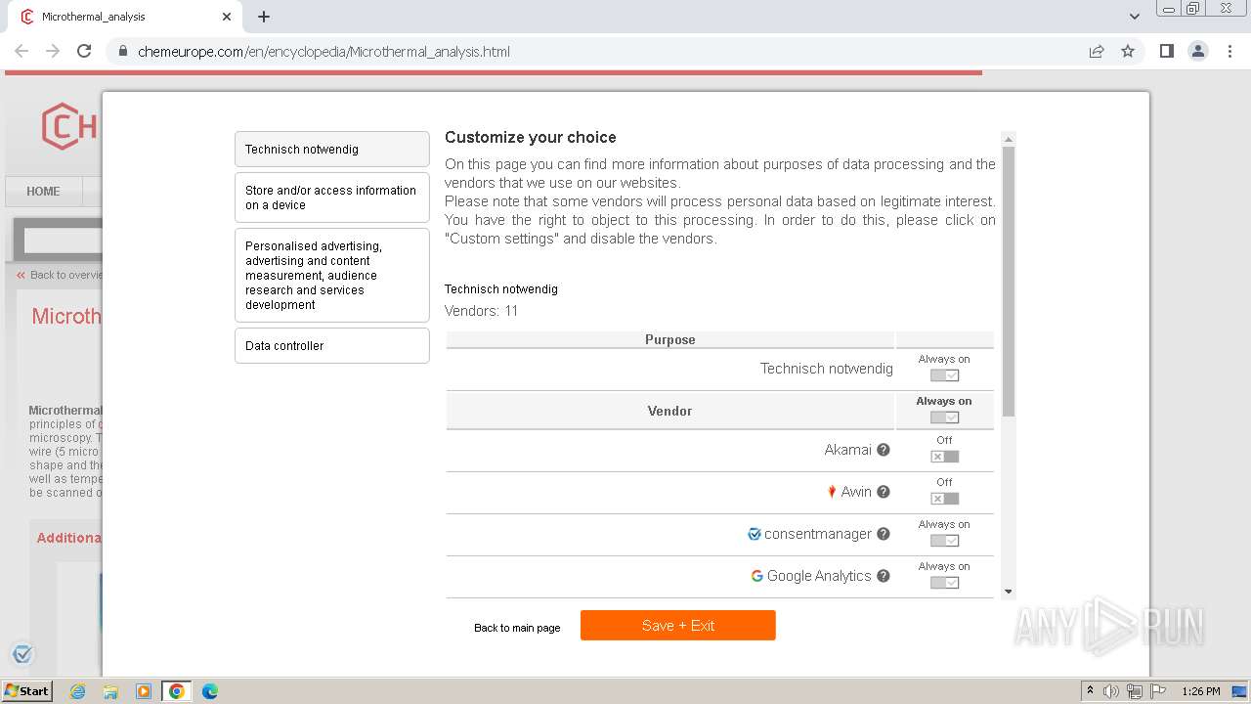This screenshot has height=704, width=1251.
Task: Select the Technisch notwendig section
Action: (x=332, y=150)
